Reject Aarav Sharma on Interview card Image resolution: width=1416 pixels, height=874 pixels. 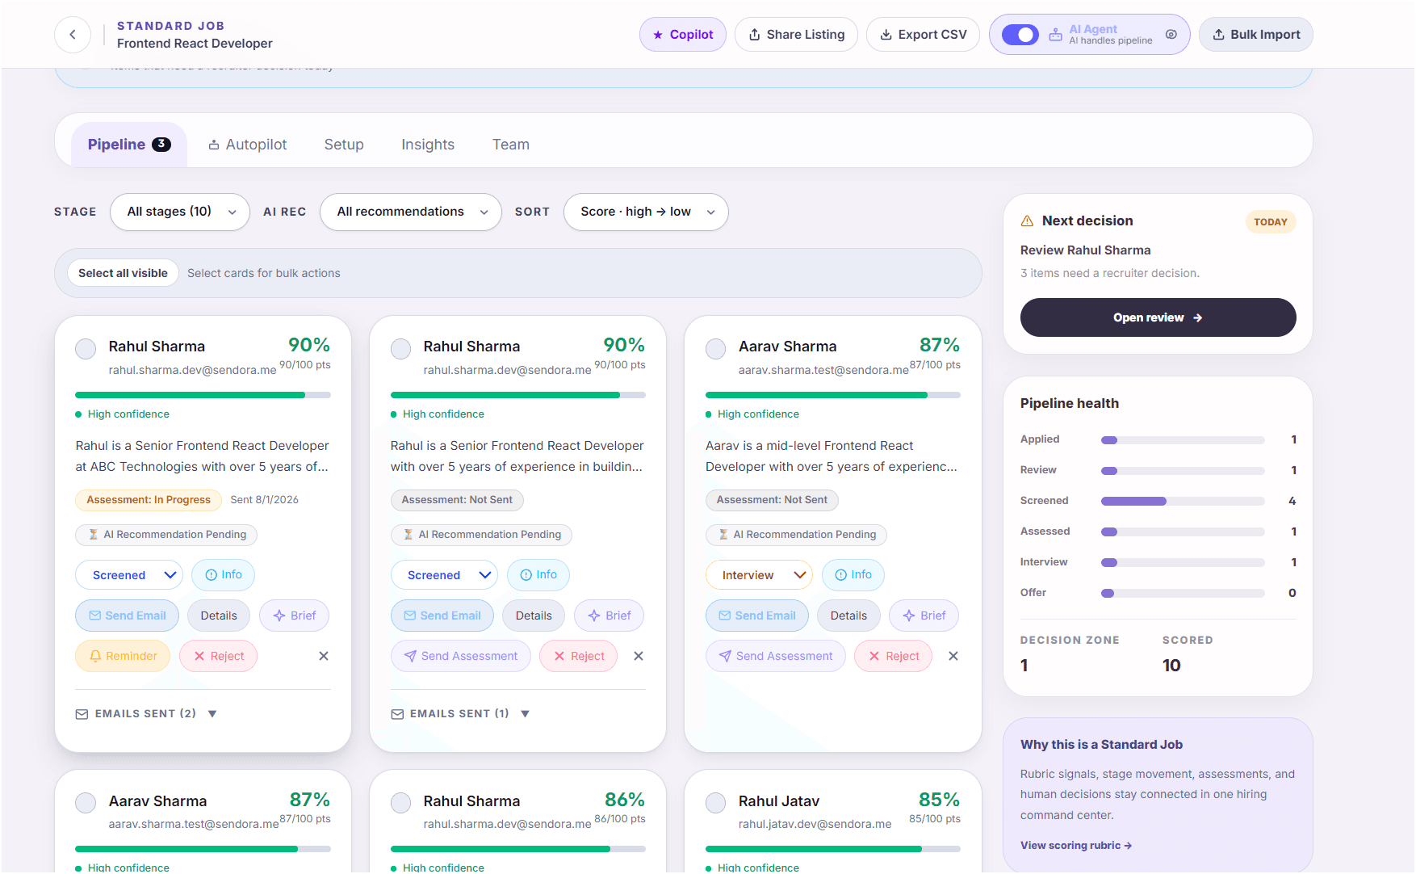[893, 656]
